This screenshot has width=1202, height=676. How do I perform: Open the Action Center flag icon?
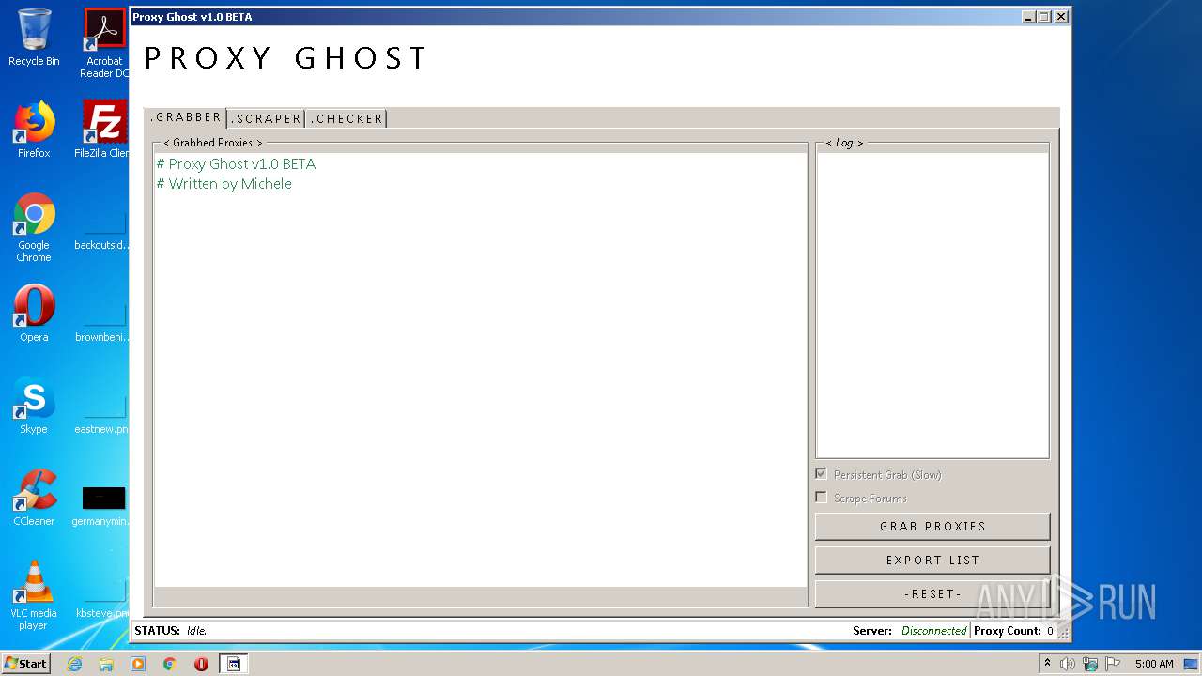[x=1112, y=664]
